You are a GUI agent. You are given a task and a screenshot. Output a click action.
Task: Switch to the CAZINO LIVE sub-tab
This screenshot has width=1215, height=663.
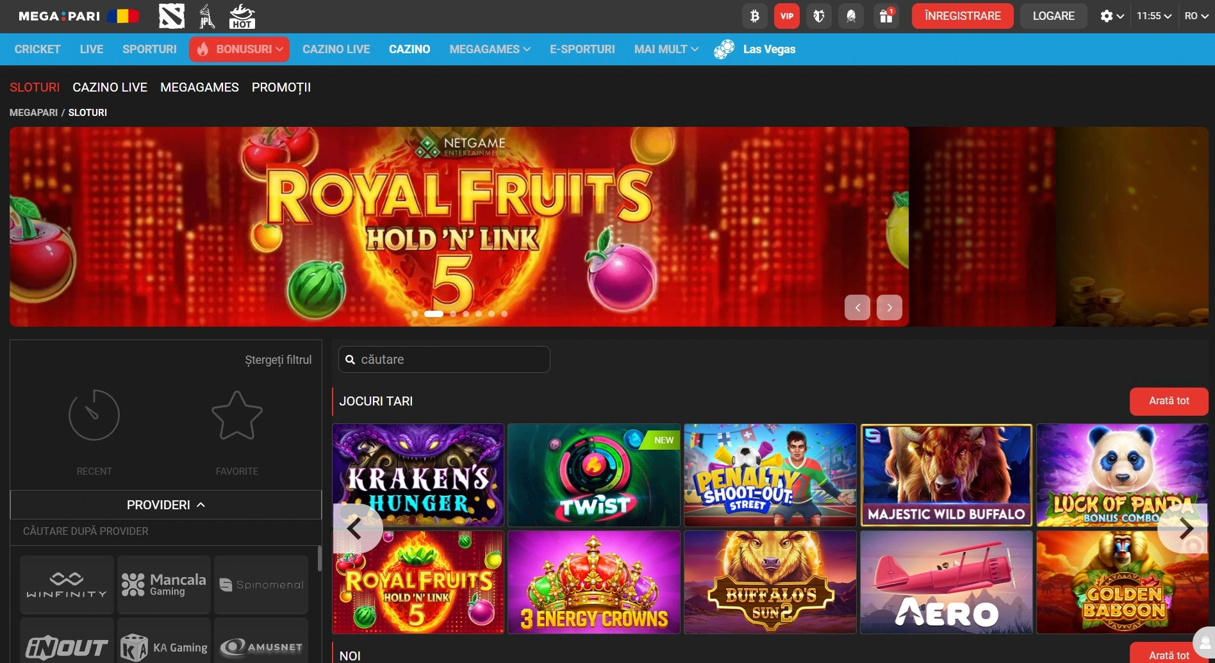pyautogui.click(x=110, y=87)
